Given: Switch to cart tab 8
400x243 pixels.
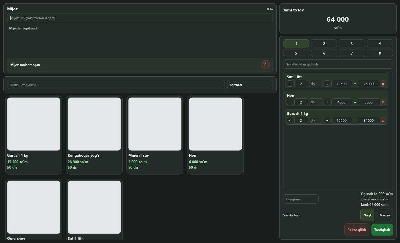Looking at the screenshot, I should 380,53.
